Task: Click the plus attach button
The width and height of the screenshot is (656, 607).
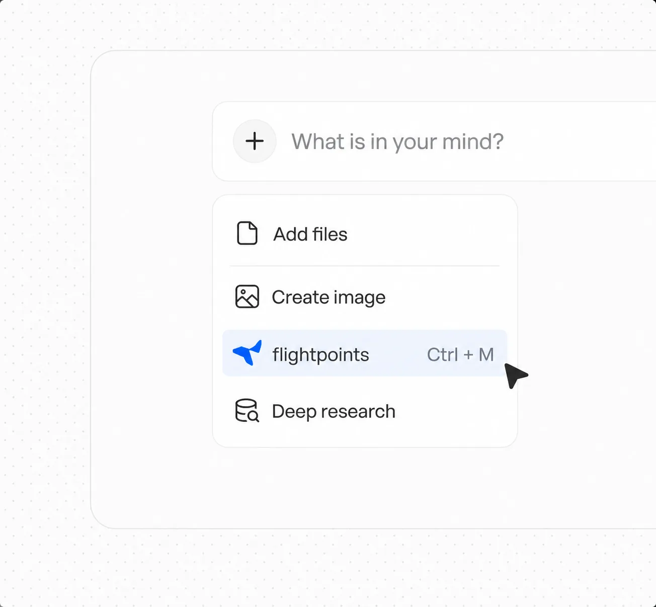Action: (255, 141)
